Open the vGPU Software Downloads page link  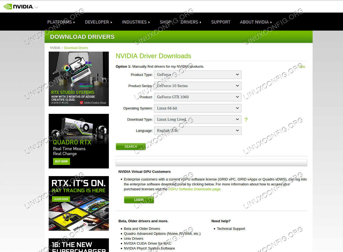point(194,189)
